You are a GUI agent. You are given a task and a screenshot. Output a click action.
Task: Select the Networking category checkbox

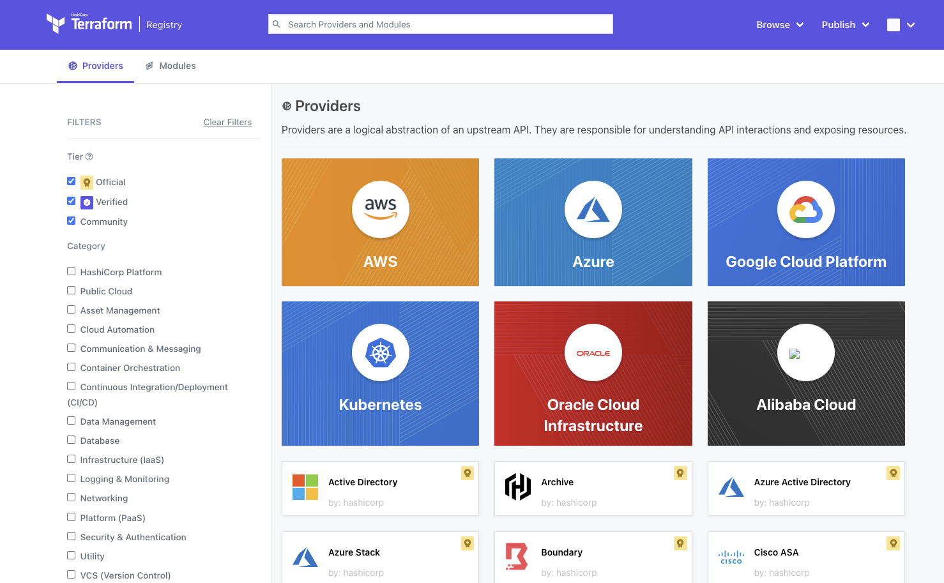72,497
